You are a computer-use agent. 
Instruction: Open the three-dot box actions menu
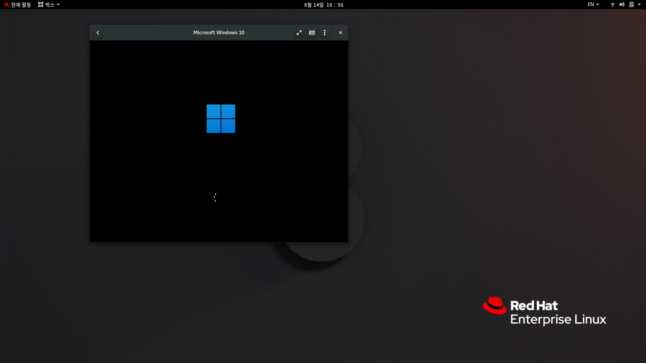325,33
